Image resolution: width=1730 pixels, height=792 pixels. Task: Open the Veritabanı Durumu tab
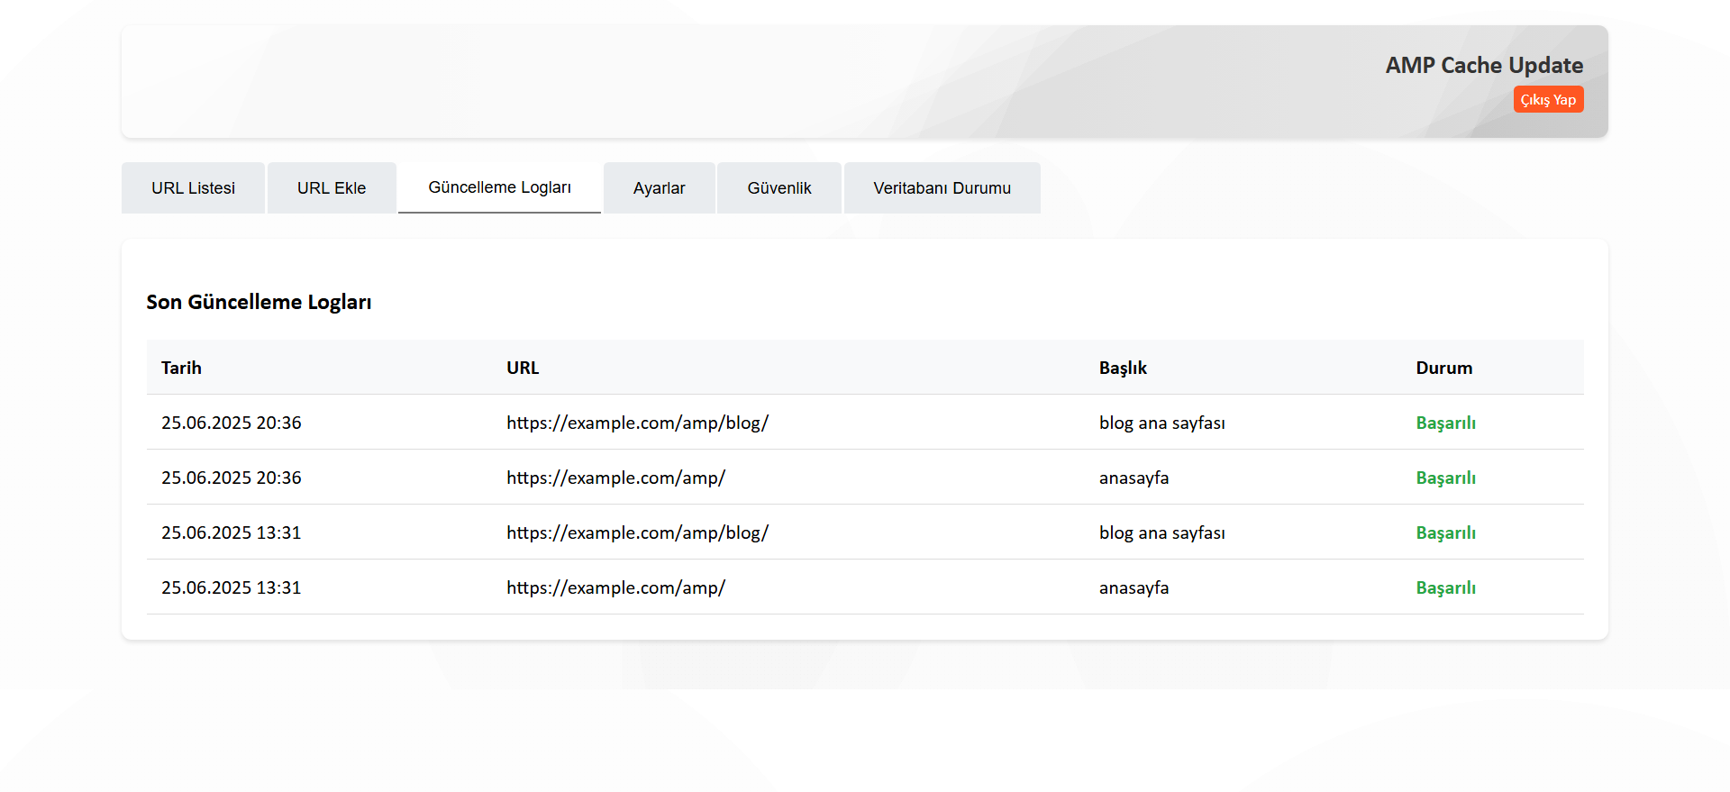click(942, 187)
